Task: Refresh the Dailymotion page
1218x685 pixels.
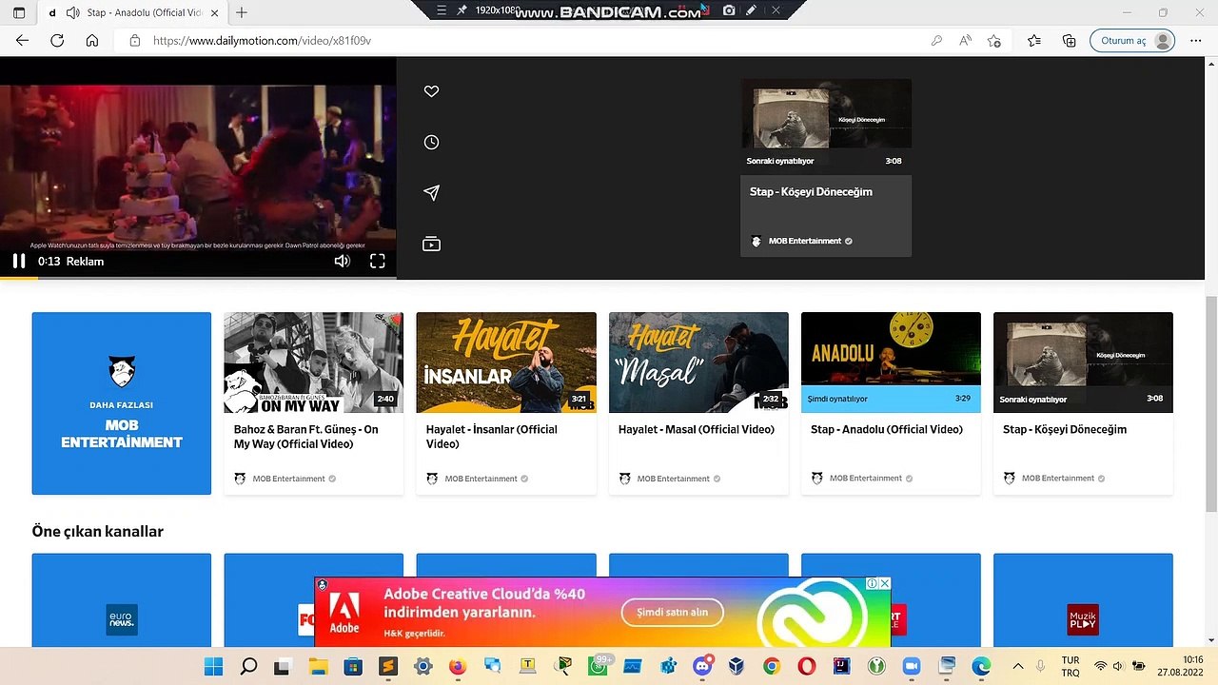Action: coord(57,41)
